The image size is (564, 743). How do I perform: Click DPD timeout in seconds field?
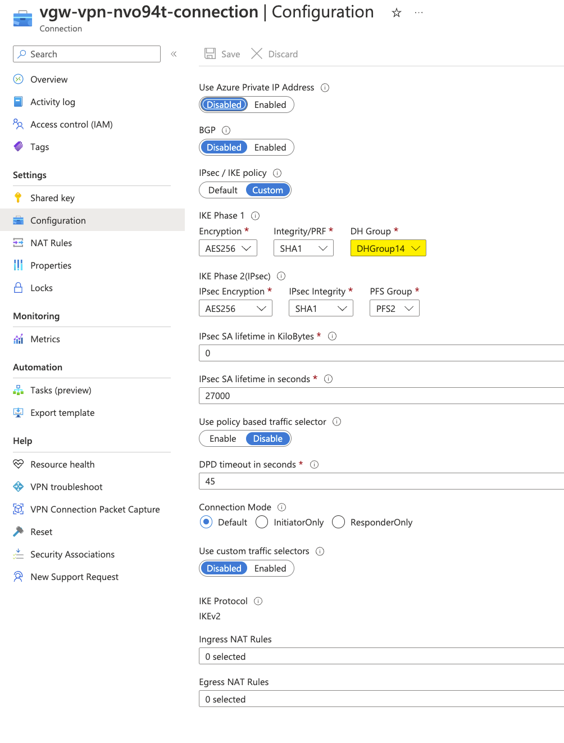click(x=381, y=481)
